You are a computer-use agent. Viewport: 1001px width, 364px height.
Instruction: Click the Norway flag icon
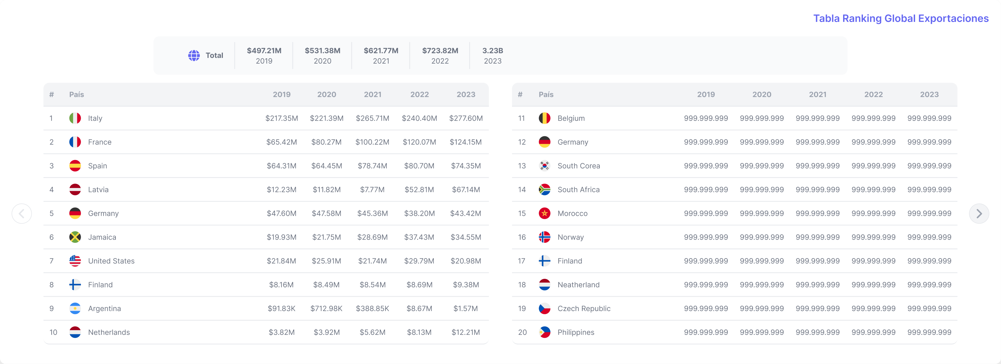pos(544,237)
